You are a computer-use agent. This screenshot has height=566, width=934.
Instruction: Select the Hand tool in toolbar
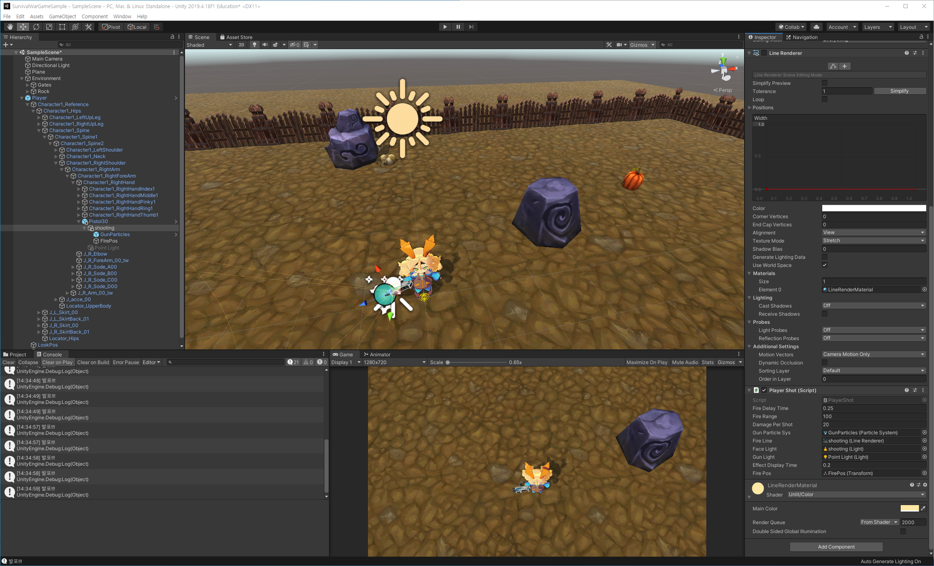(10, 27)
